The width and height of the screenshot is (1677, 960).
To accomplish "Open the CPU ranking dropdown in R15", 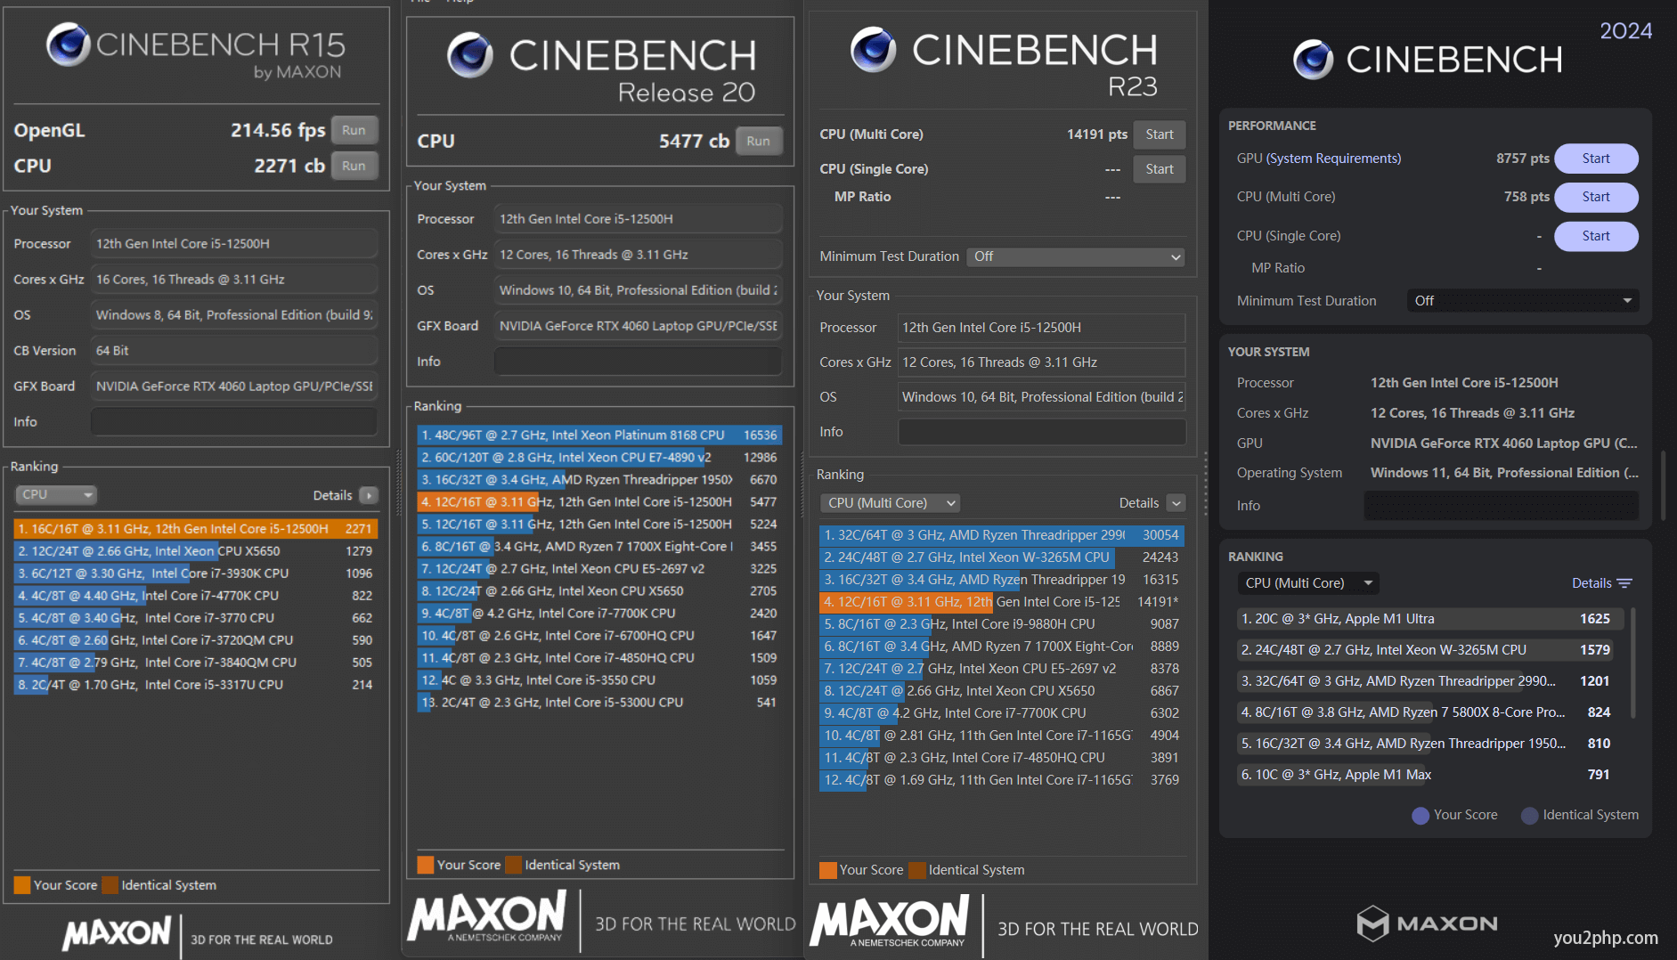I will click(x=56, y=495).
